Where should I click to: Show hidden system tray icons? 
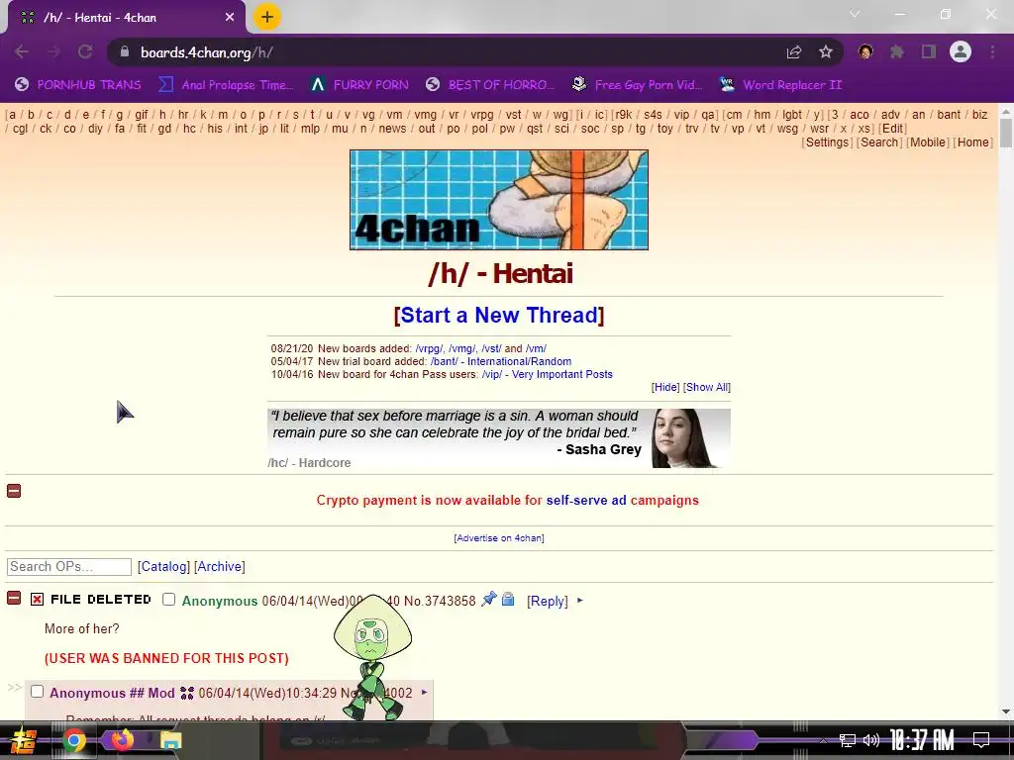(823, 740)
